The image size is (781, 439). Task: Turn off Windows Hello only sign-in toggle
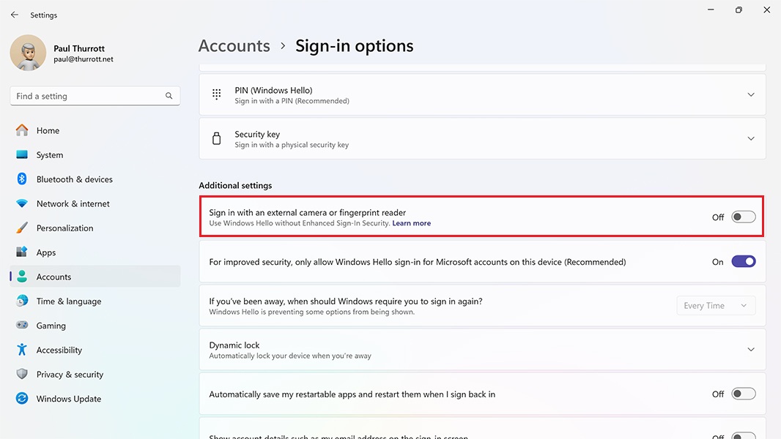(743, 262)
